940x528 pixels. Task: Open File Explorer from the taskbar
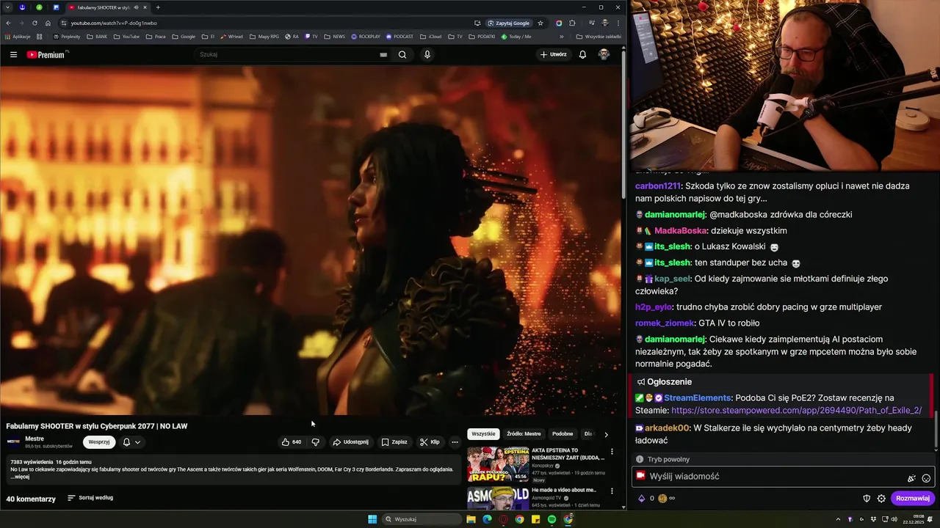(471, 519)
